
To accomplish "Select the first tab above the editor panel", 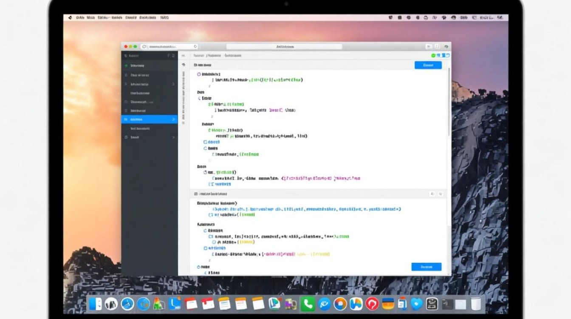I will 198,56.
